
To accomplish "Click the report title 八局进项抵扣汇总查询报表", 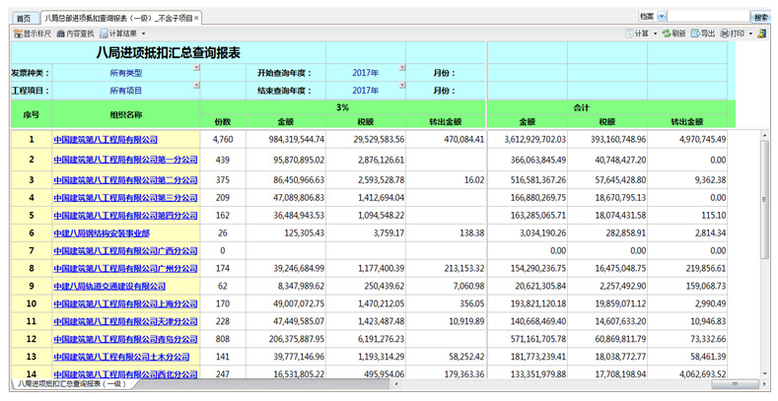I will click(169, 53).
